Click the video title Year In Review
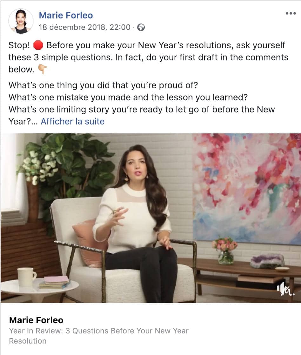 [x=99, y=336]
